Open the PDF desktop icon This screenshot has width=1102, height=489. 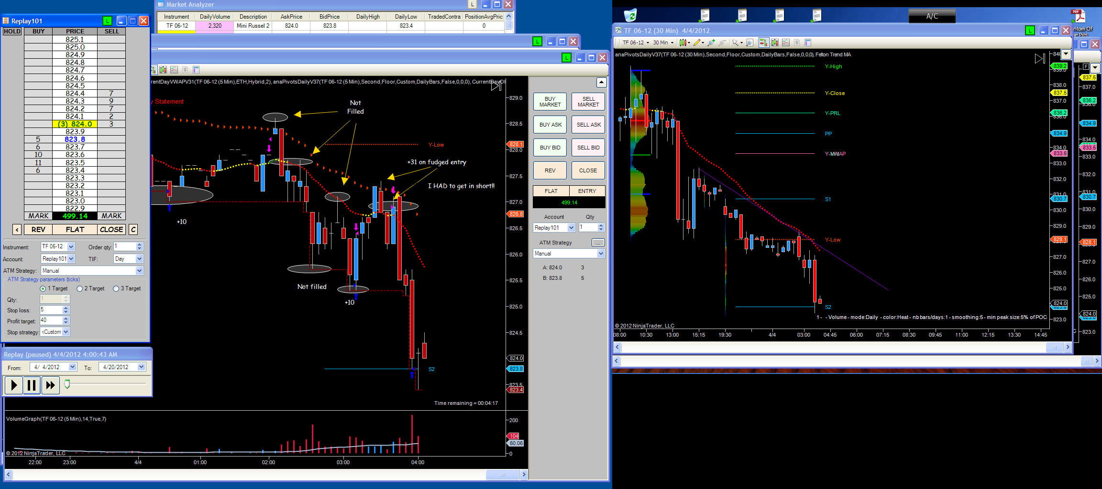pyautogui.click(x=1078, y=16)
